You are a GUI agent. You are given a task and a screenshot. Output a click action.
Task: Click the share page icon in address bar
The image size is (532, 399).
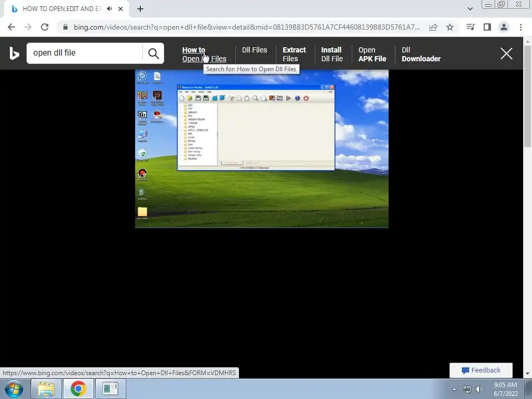tap(433, 27)
